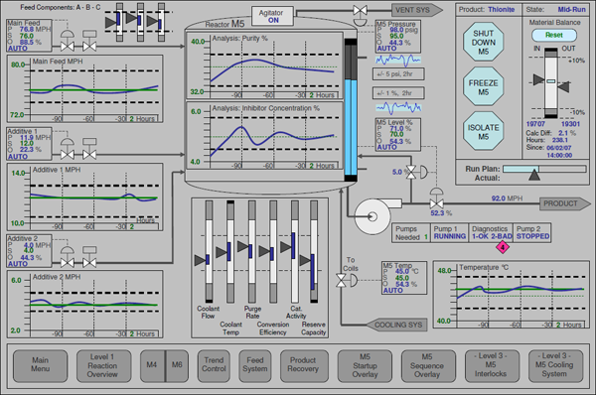Viewport: 596px width, 395px height.
Task: Toggle the Main Feed AUTO mode
Action: click(x=18, y=49)
